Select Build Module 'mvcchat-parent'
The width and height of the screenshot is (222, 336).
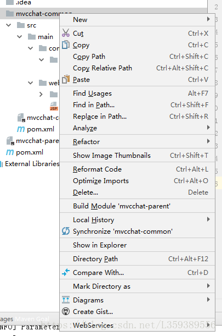137,206
